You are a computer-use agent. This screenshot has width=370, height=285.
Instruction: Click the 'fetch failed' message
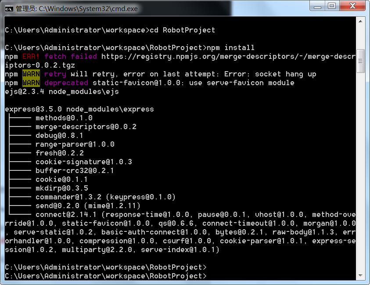pyautogui.click(x=71, y=57)
